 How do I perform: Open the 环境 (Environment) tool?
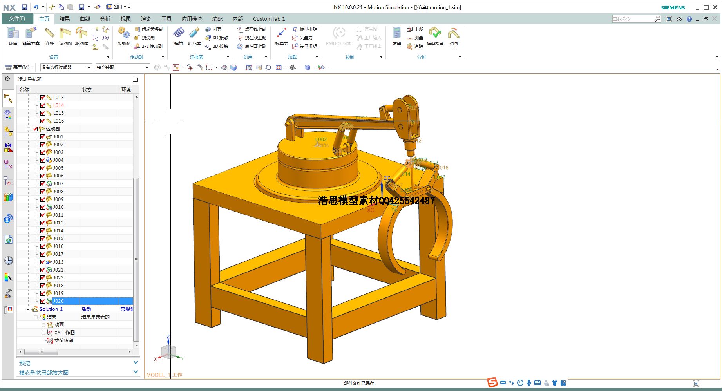[13, 36]
